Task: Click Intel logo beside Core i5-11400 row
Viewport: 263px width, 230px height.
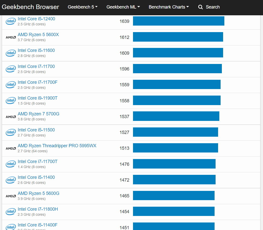Action: coord(11,180)
